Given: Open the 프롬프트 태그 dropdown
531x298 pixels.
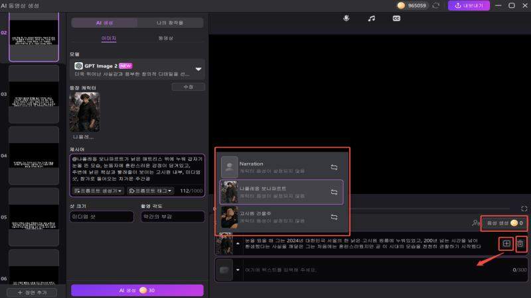Looking at the screenshot, I should pos(151,191).
